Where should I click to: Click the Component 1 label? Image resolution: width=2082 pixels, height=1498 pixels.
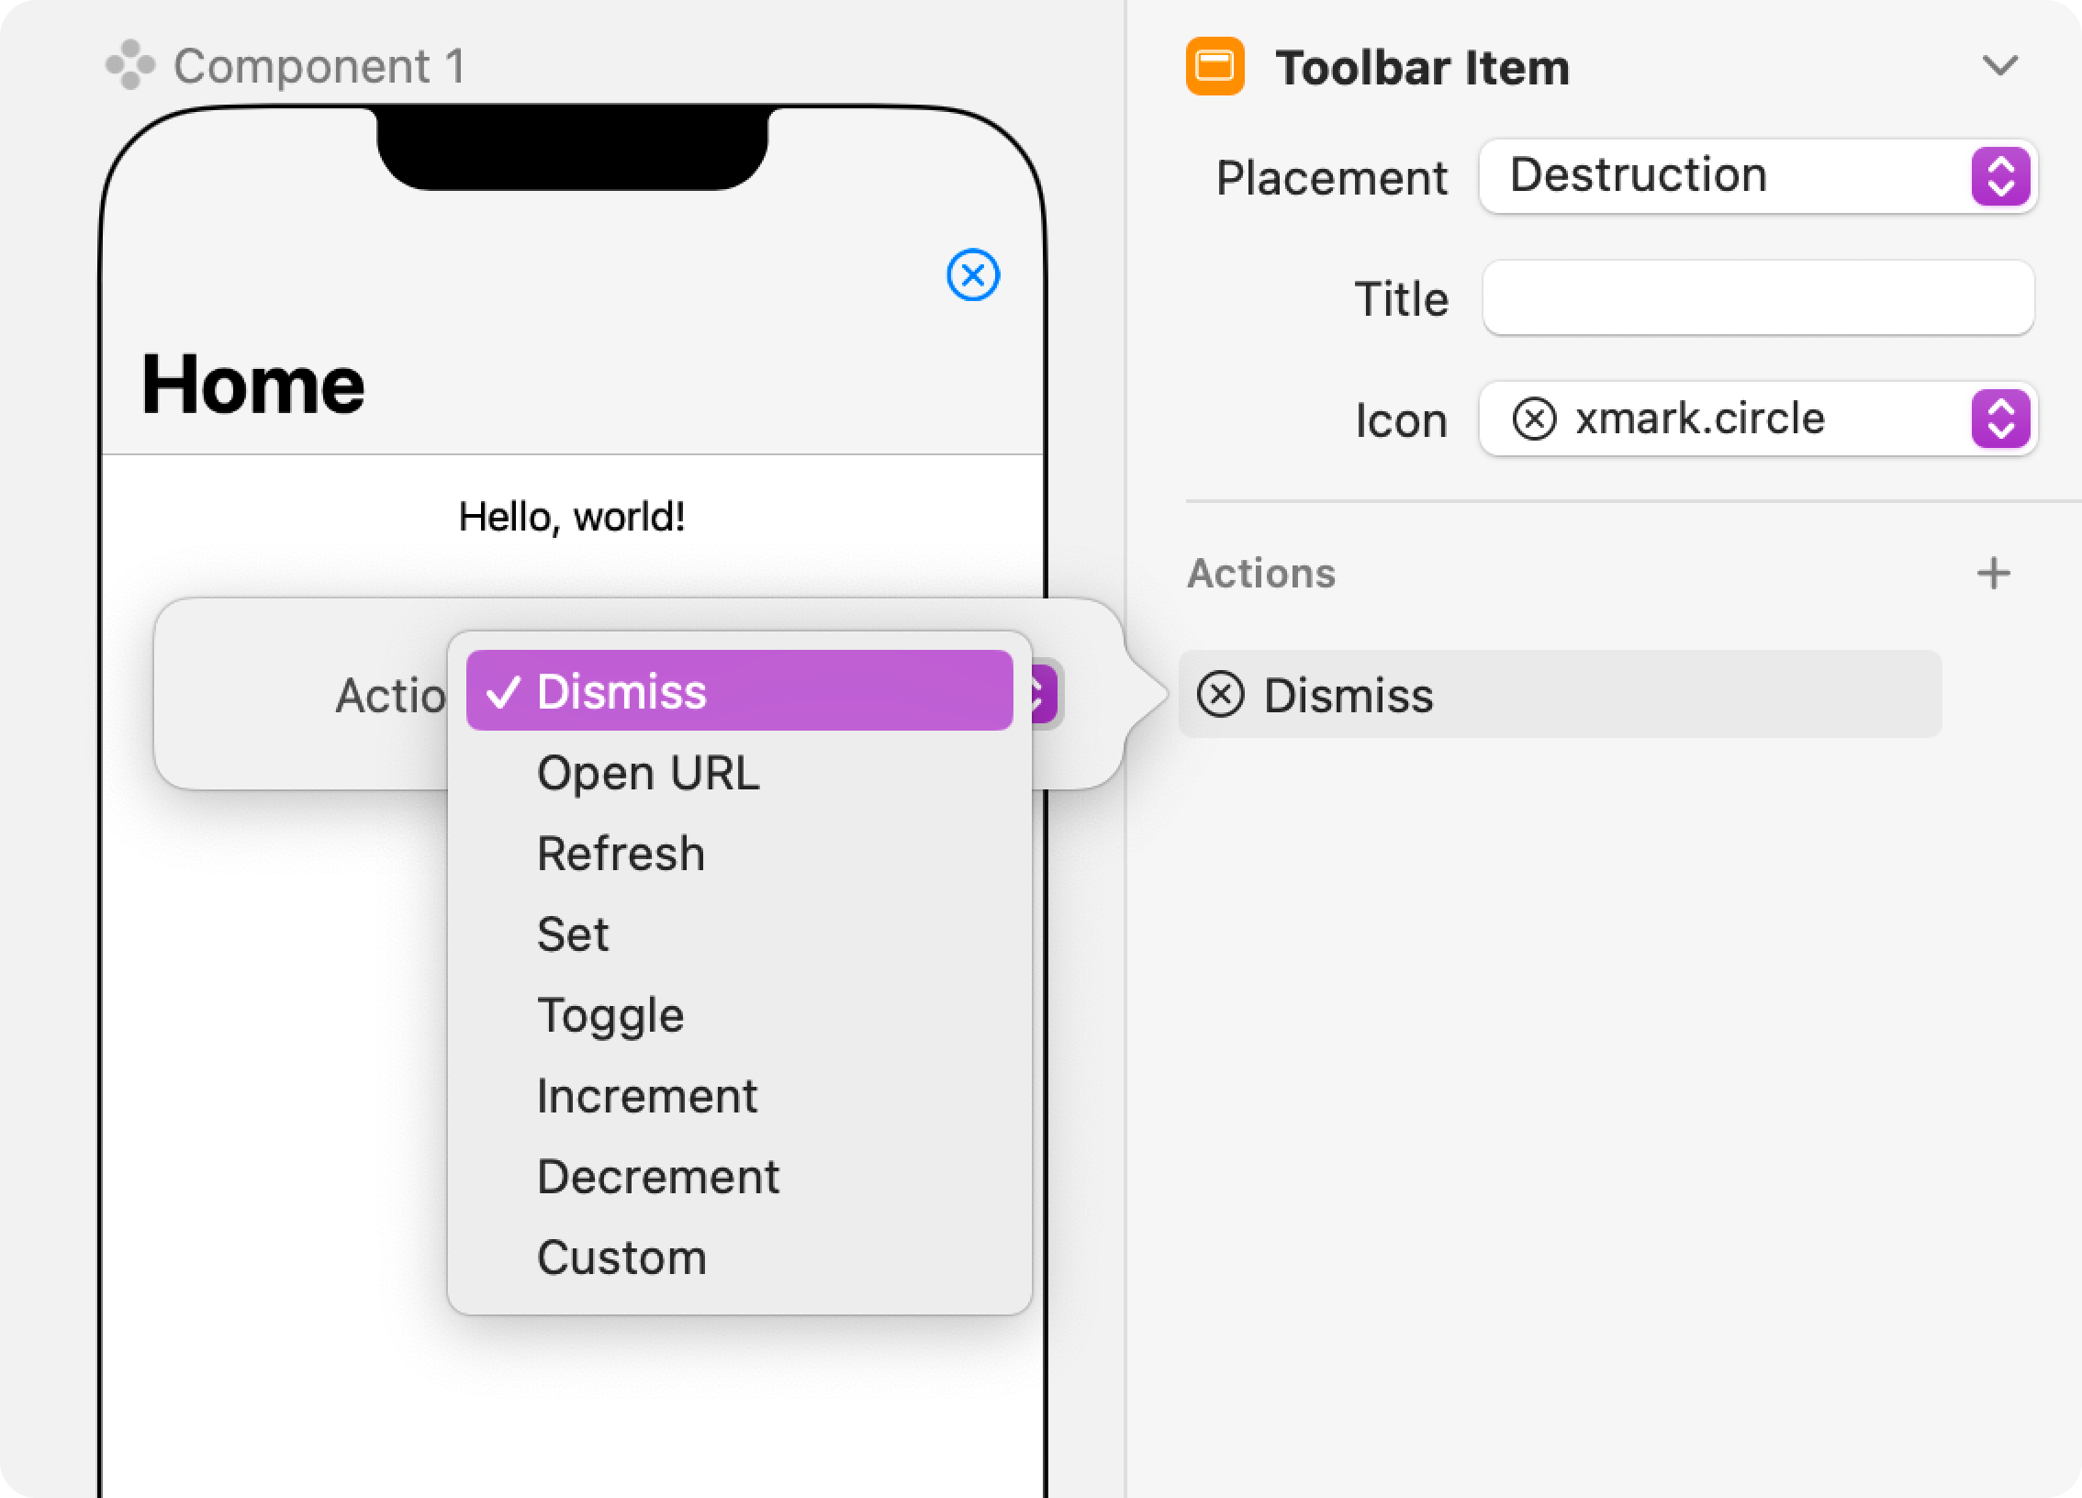coord(319,66)
